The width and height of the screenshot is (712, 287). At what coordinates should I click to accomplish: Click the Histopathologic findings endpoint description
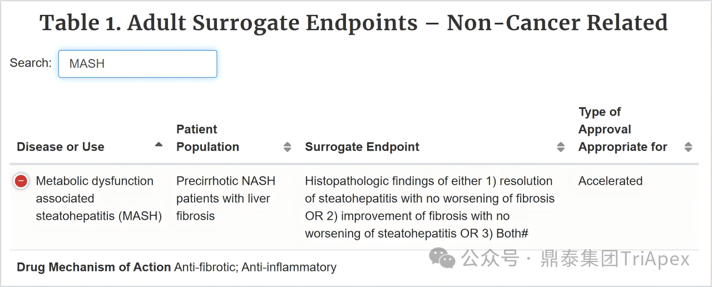(x=429, y=207)
